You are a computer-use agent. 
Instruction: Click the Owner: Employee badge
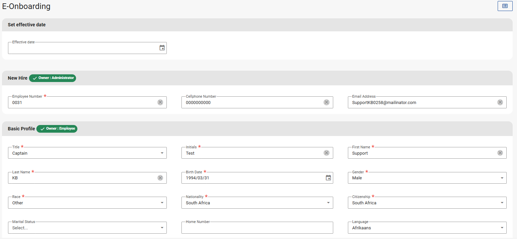[x=57, y=129]
